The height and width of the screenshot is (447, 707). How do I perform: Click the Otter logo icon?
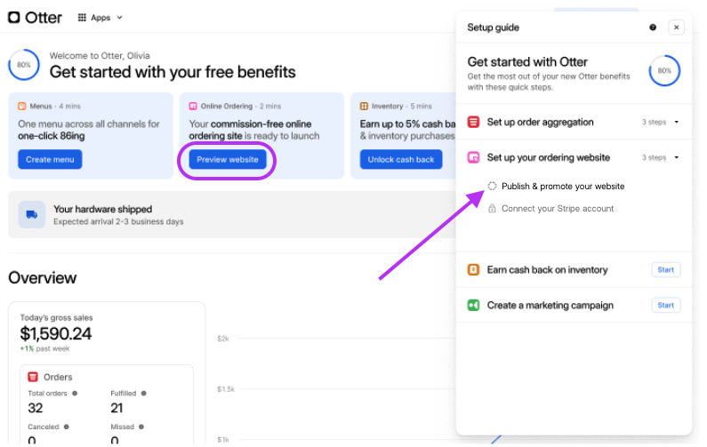click(14, 17)
